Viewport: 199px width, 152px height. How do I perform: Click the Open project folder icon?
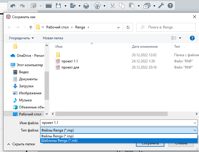point(49,6)
